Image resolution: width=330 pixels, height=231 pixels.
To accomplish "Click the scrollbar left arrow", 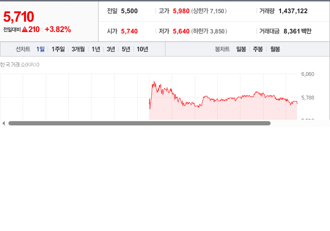I will coord(3,124).
